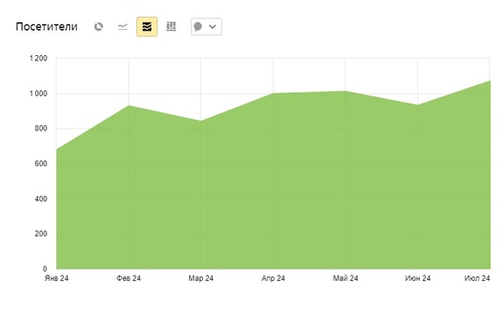503x315 pixels.
Task: Click the 1 200 y-axis value
Action: pos(38,59)
